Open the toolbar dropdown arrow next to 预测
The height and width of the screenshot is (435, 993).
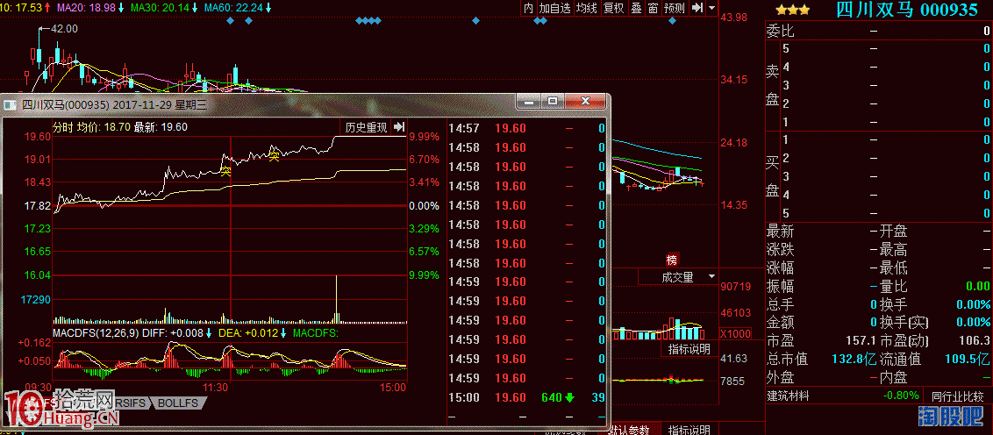[711, 8]
